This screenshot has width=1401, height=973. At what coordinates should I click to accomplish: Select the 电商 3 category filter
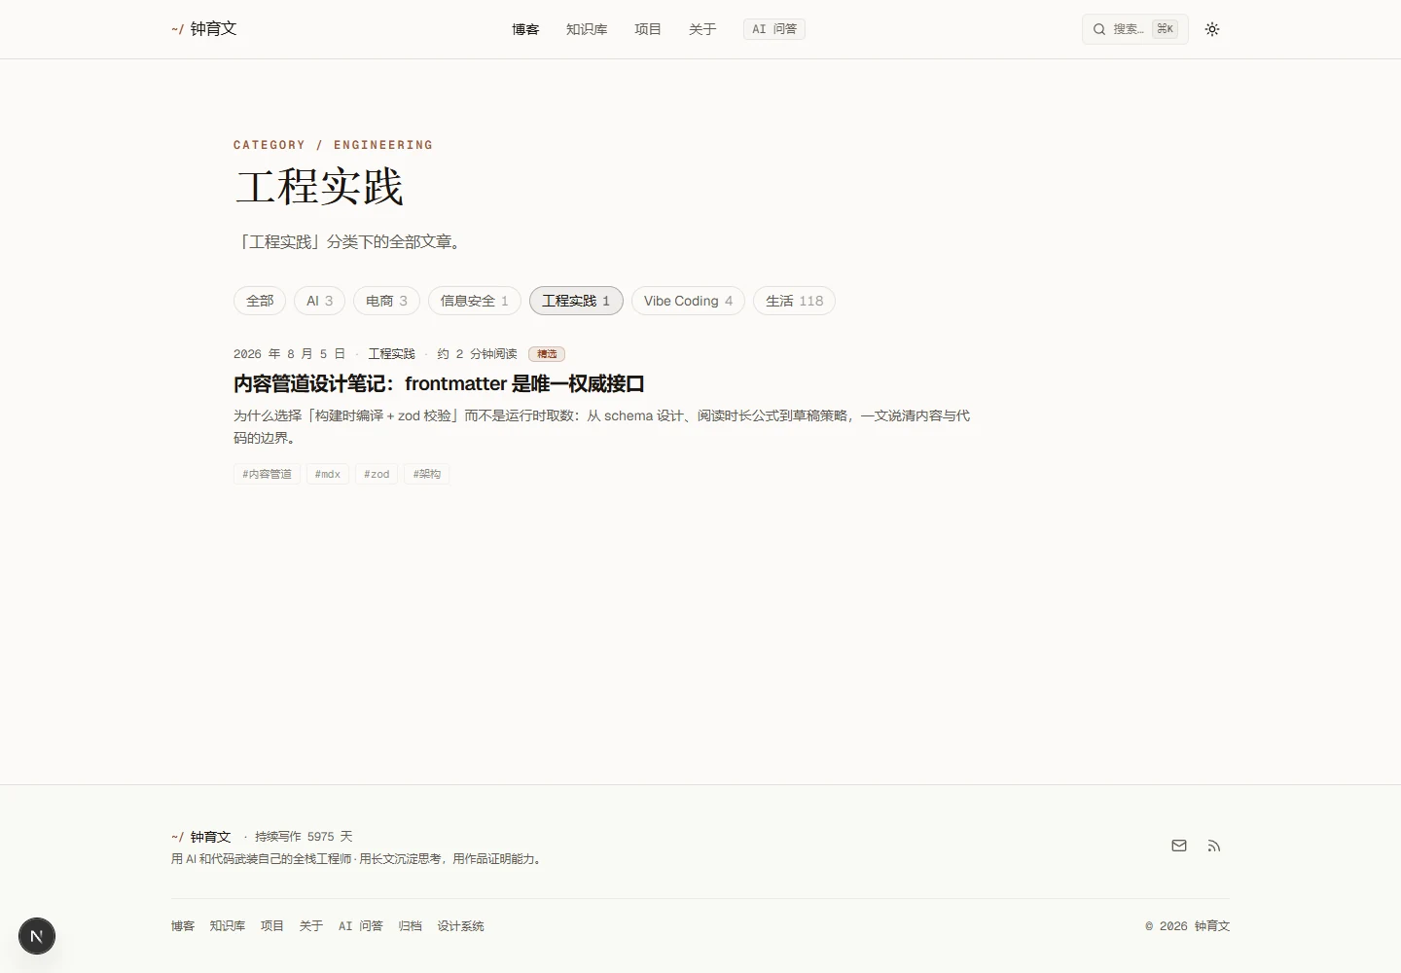[x=386, y=301]
